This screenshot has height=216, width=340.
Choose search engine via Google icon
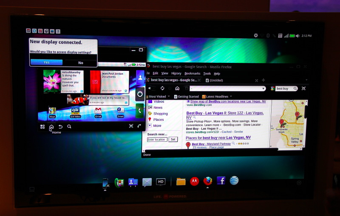(272, 89)
